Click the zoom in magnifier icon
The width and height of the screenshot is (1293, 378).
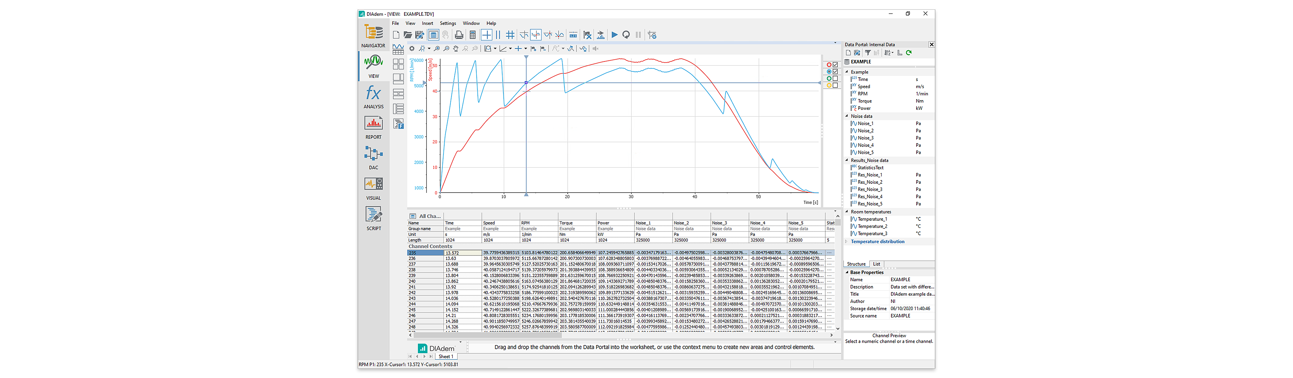[437, 49]
